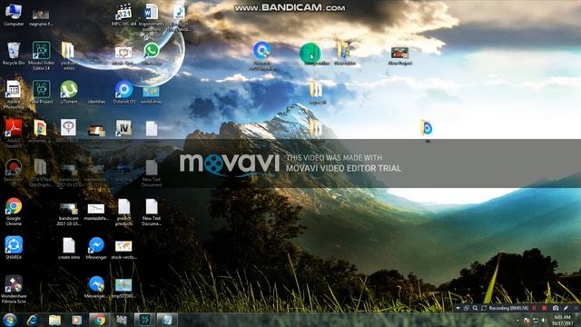Open the youtube intros folder
The height and width of the screenshot is (327, 581).
point(68,55)
